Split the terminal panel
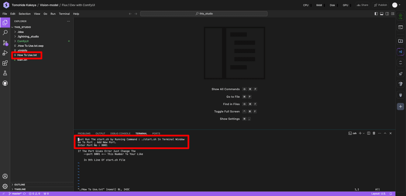This screenshot has height=196, width=406. [x=369, y=133]
